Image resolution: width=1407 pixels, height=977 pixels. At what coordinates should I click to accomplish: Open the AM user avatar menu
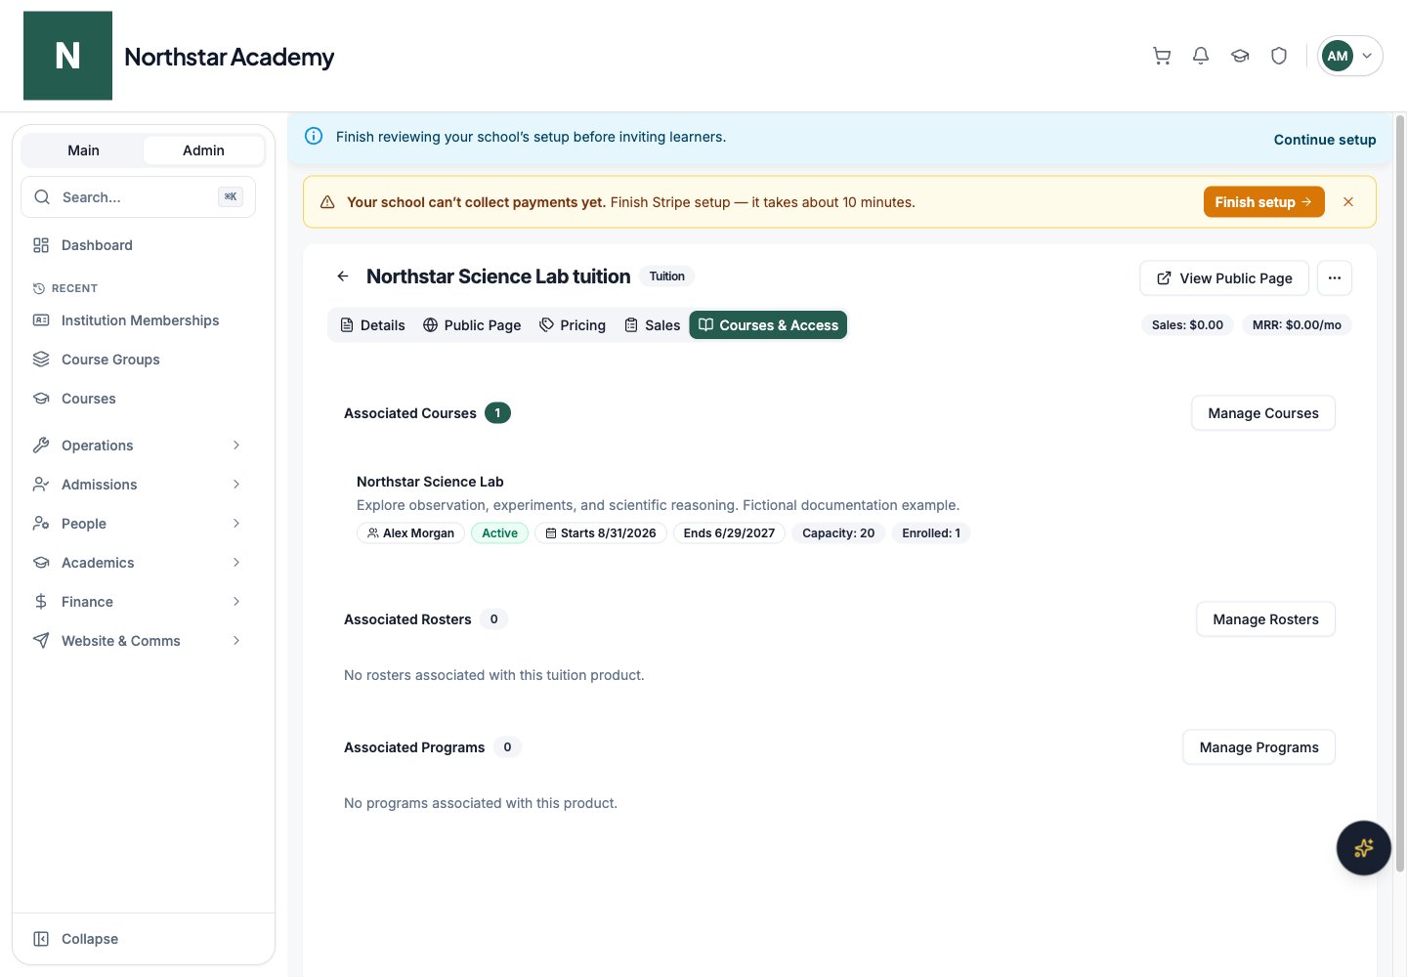coord(1349,56)
